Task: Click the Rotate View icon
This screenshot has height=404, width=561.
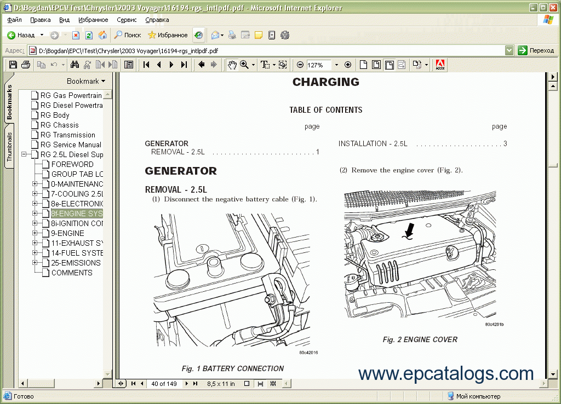Action: point(417,65)
